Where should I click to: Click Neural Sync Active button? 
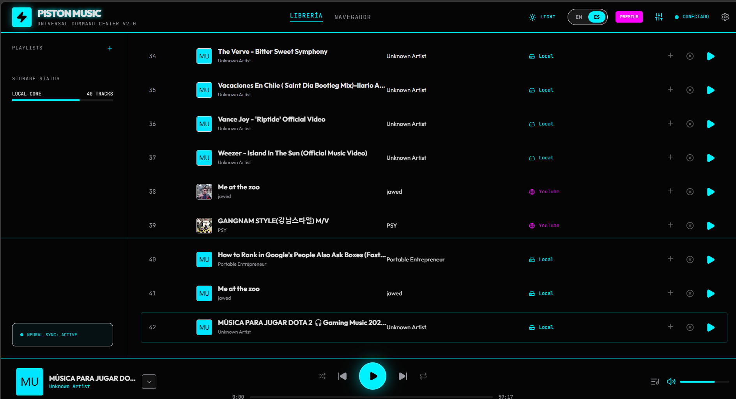click(x=62, y=335)
